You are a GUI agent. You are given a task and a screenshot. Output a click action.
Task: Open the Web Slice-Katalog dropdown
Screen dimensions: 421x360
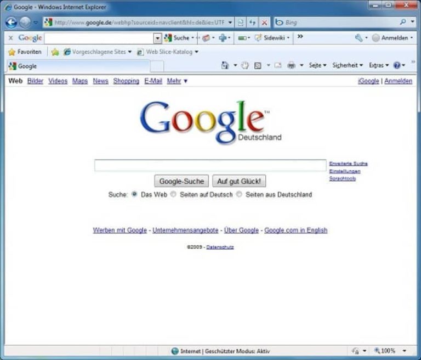pos(168,52)
